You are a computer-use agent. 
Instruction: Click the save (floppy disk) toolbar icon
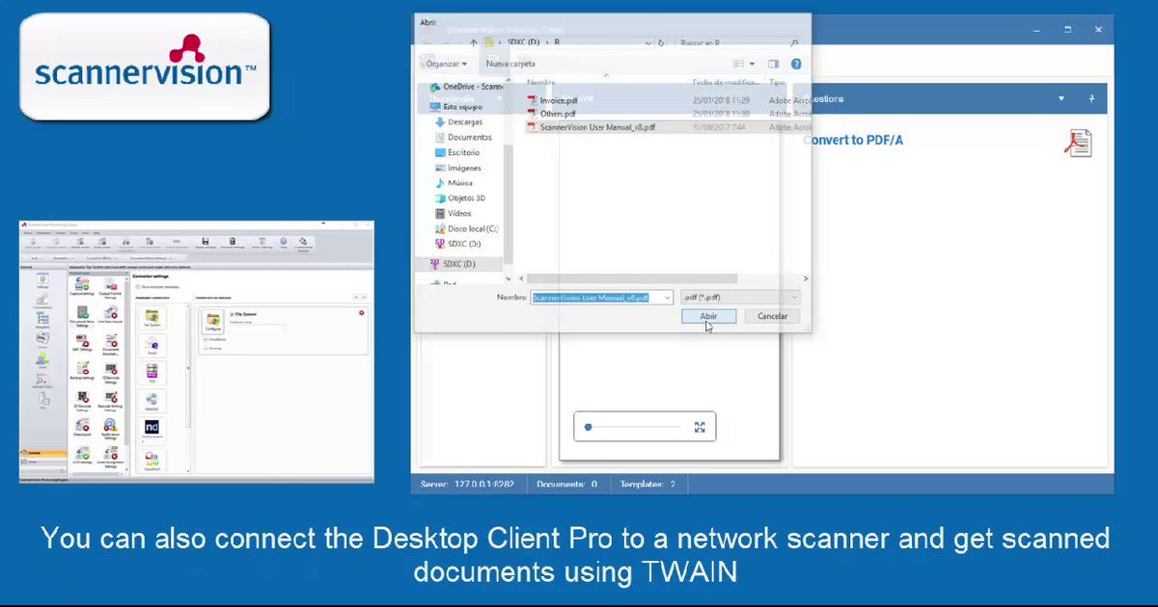pos(205,243)
